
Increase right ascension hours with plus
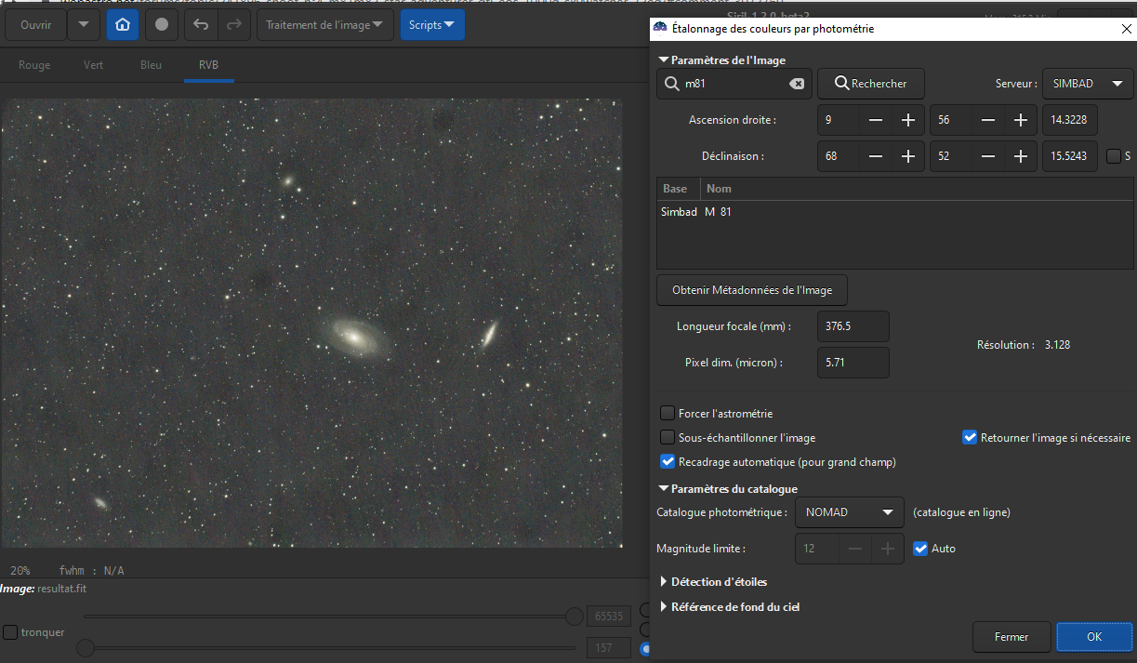pyautogui.click(x=907, y=120)
